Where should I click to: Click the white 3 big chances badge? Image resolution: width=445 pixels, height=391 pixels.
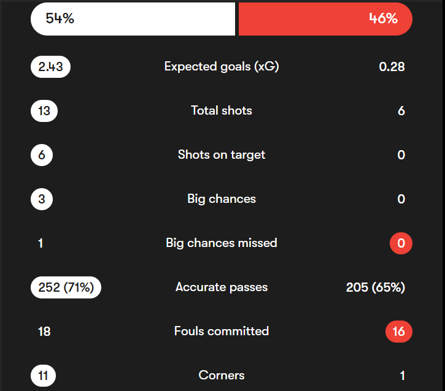pyautogui.click(x=42, y=199)
